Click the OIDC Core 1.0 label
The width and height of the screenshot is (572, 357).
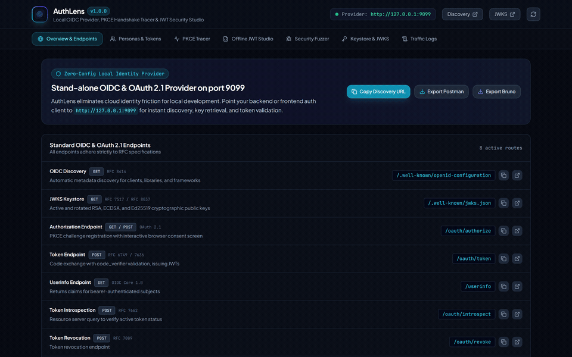pyautogui.click(x=127, y=283)
